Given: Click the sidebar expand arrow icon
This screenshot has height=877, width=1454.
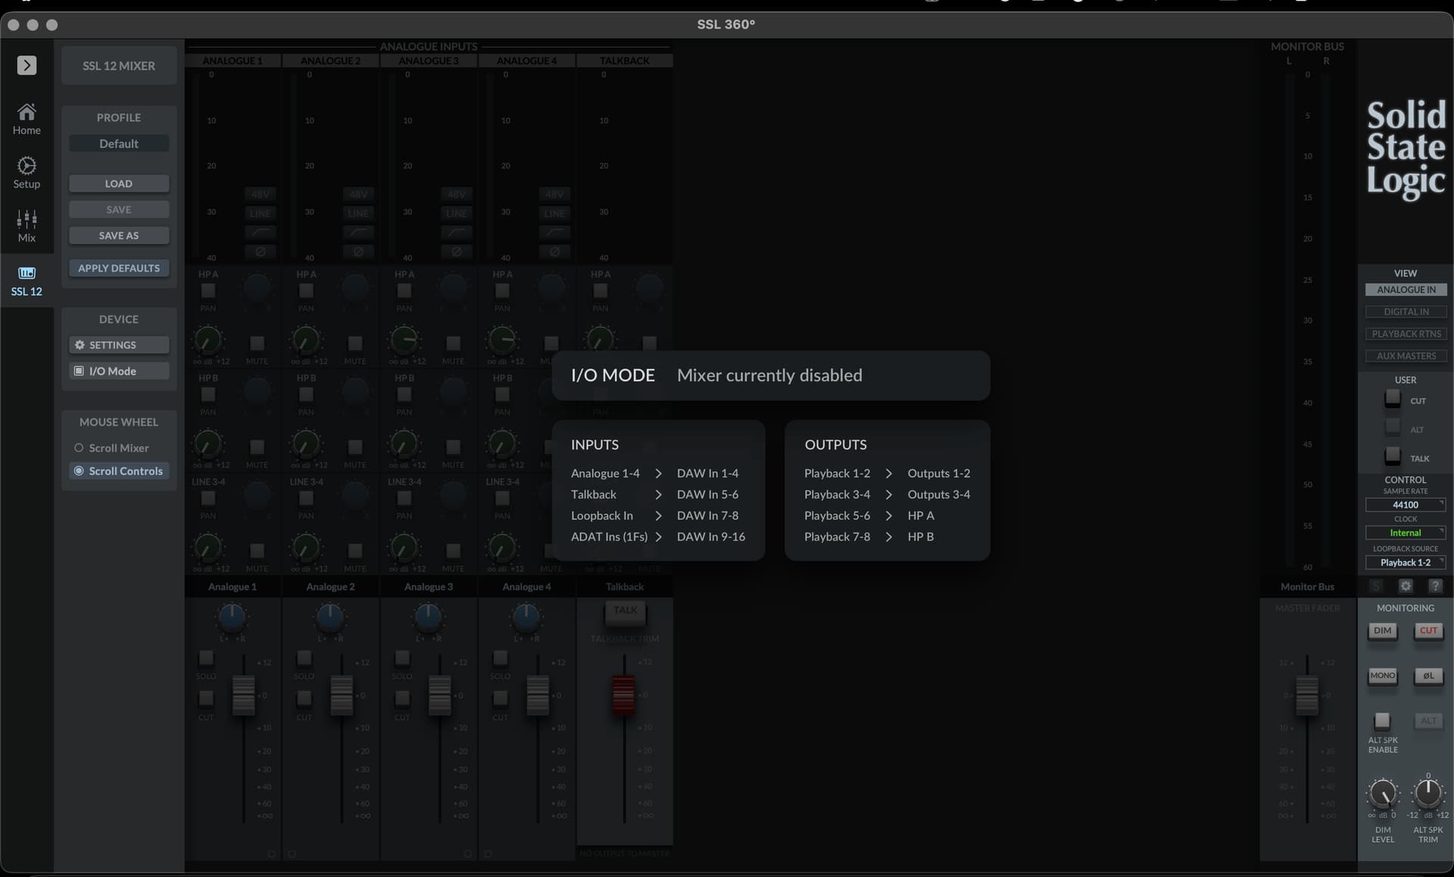Looking at the screenshot, I should (27, 65).
